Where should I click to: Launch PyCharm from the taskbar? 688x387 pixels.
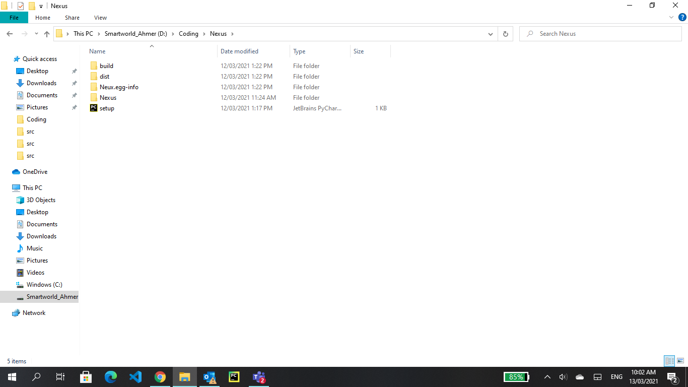[234, 377]
